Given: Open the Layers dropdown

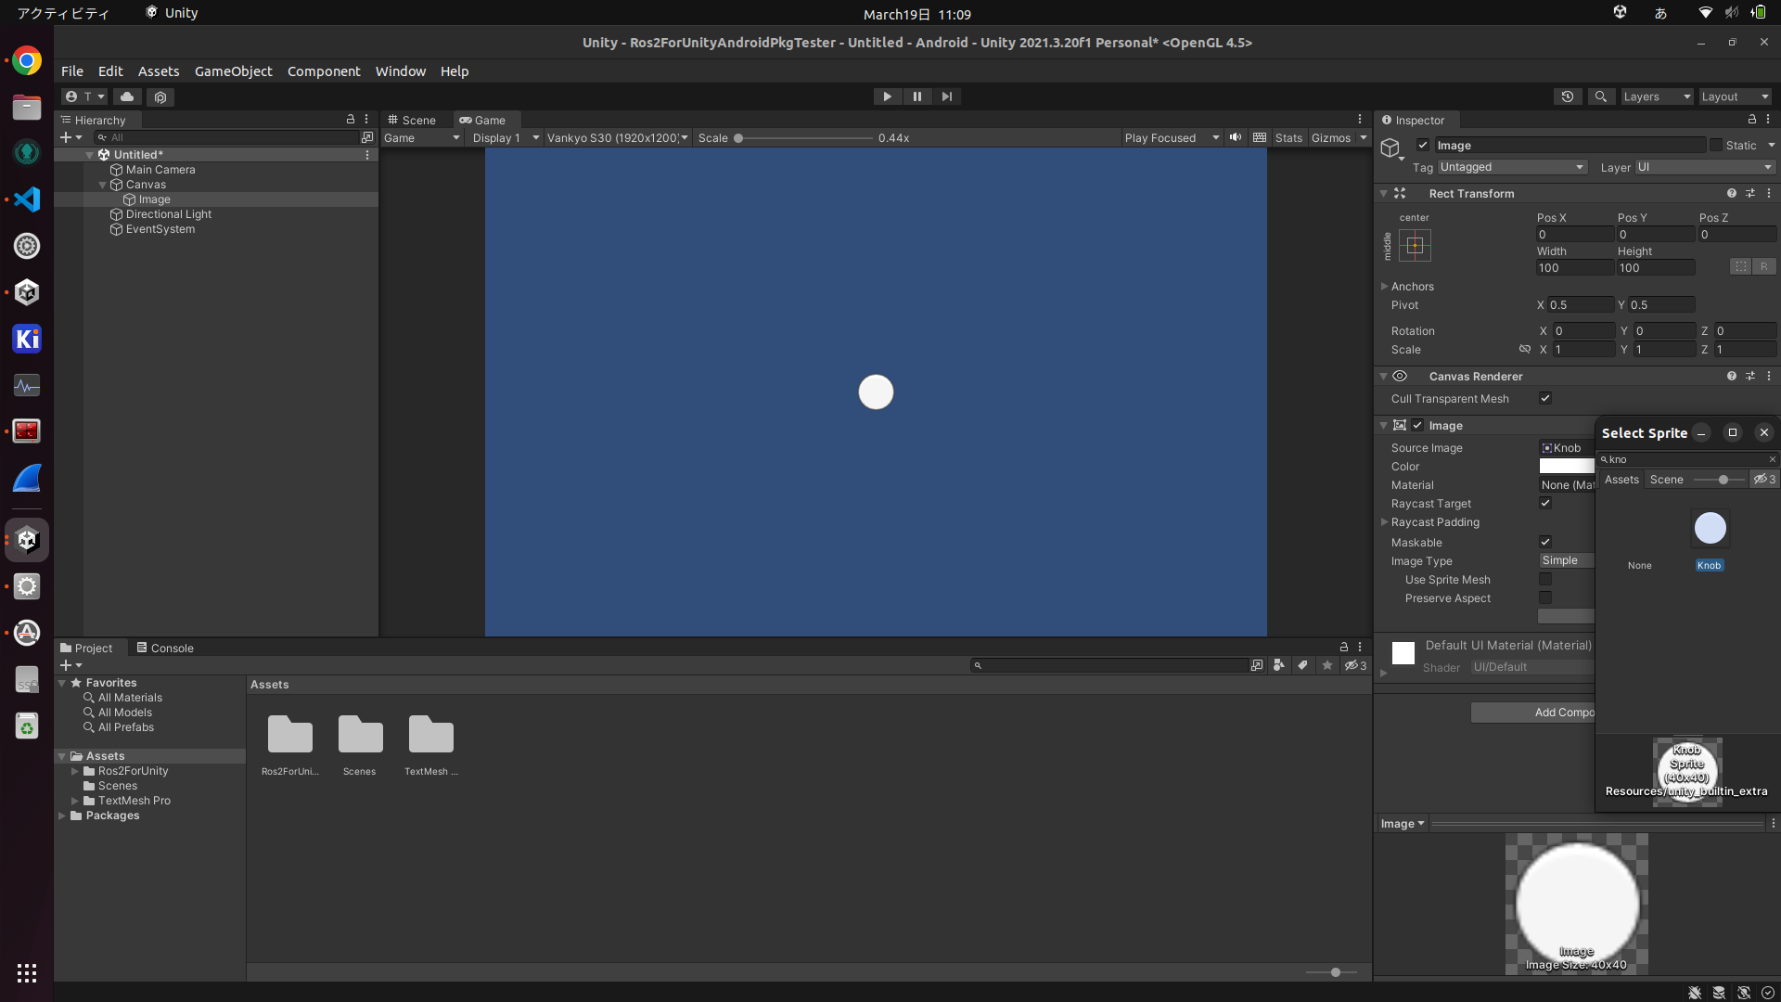Looking at the screenshot, I should tap(1656, 96).
